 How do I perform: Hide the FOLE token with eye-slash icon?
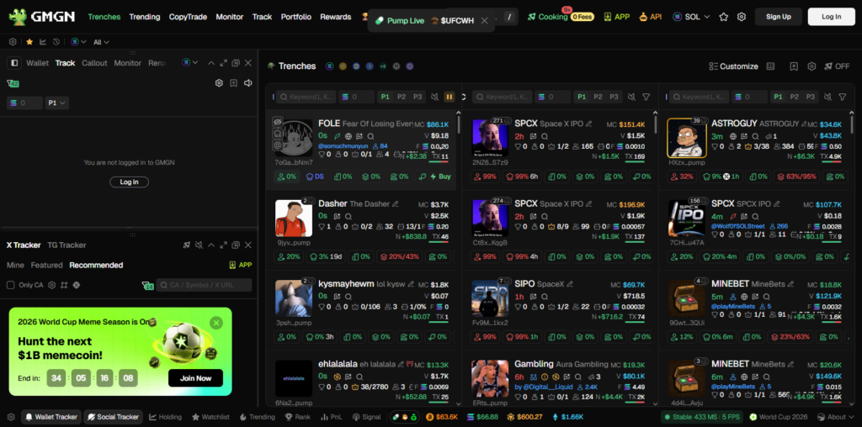277,121
